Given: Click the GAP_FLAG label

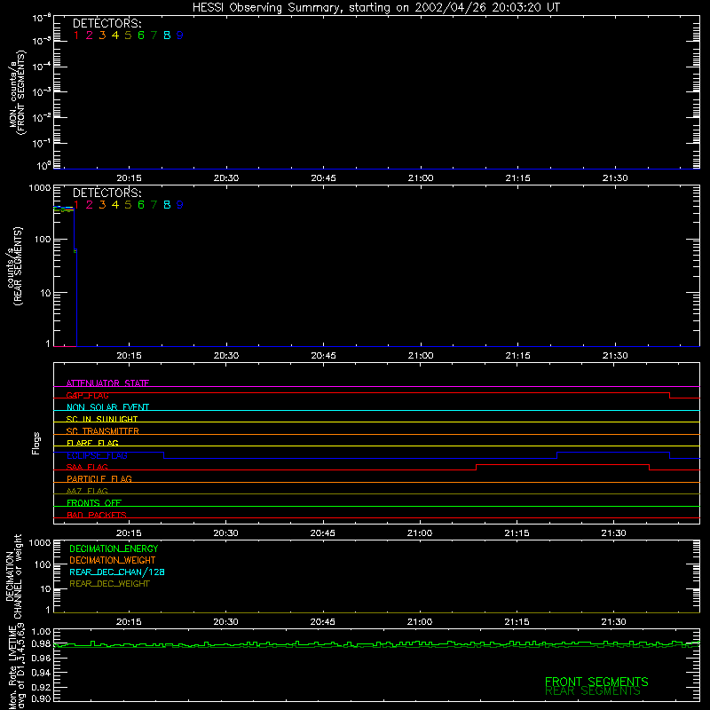Looking at the screenshot, I should pyautogui.click(x=87, y=395).
